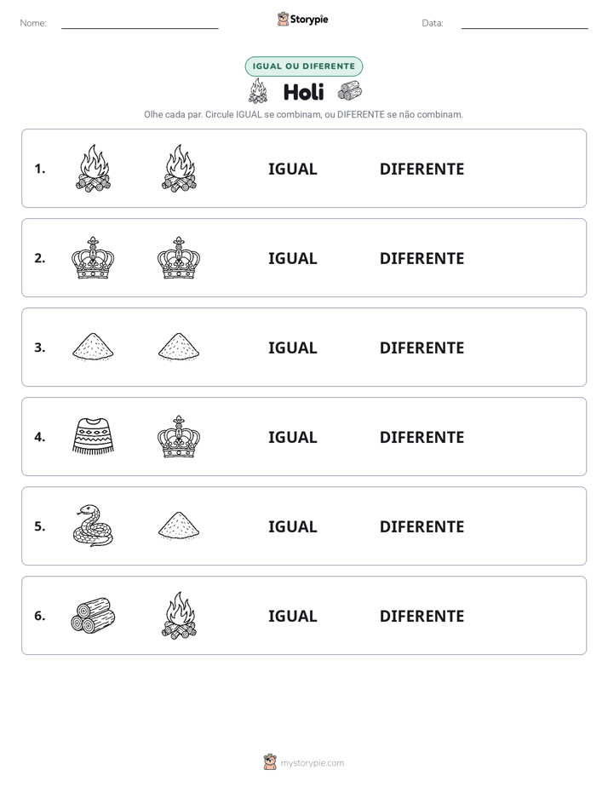This screenshot has width=608, height=787.
Task: Select IGUAL for question 3
Action: [292, 348]
